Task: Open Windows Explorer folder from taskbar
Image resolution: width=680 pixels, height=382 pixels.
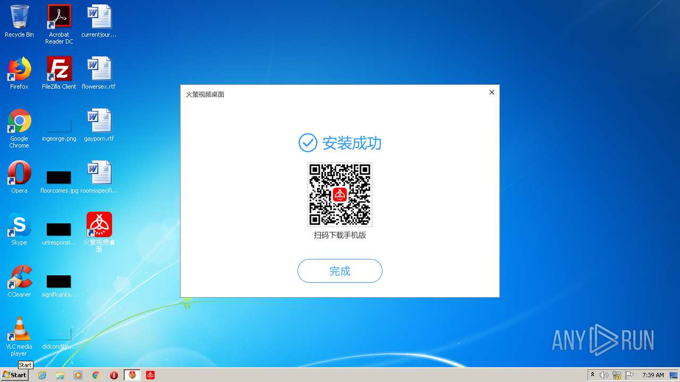Action: click(60, 375)
